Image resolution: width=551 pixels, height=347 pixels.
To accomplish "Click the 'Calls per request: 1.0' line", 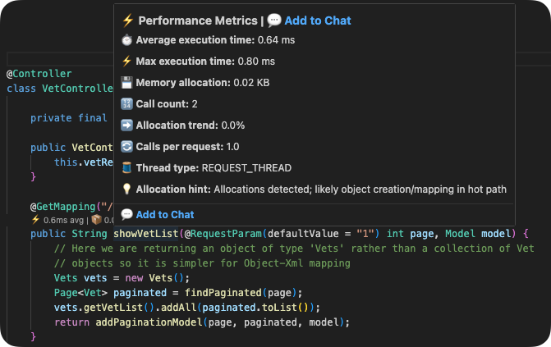I will point(188,147).
